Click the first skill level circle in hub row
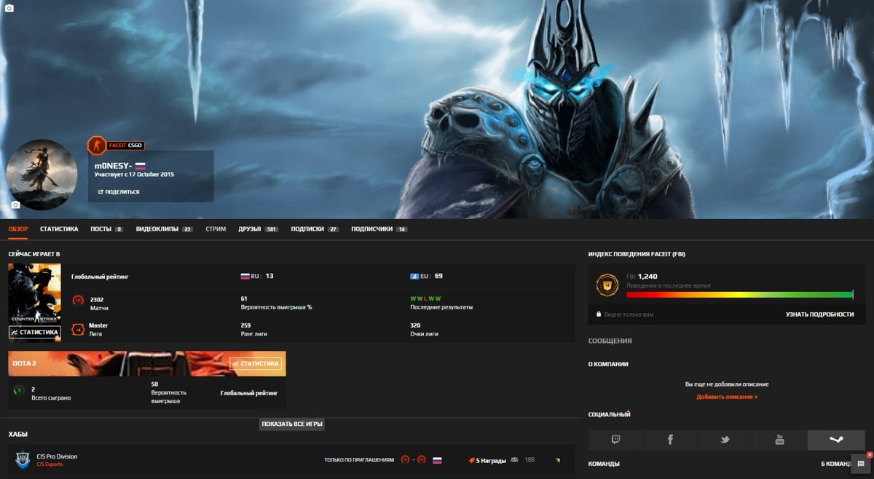 tap(405, 460)
